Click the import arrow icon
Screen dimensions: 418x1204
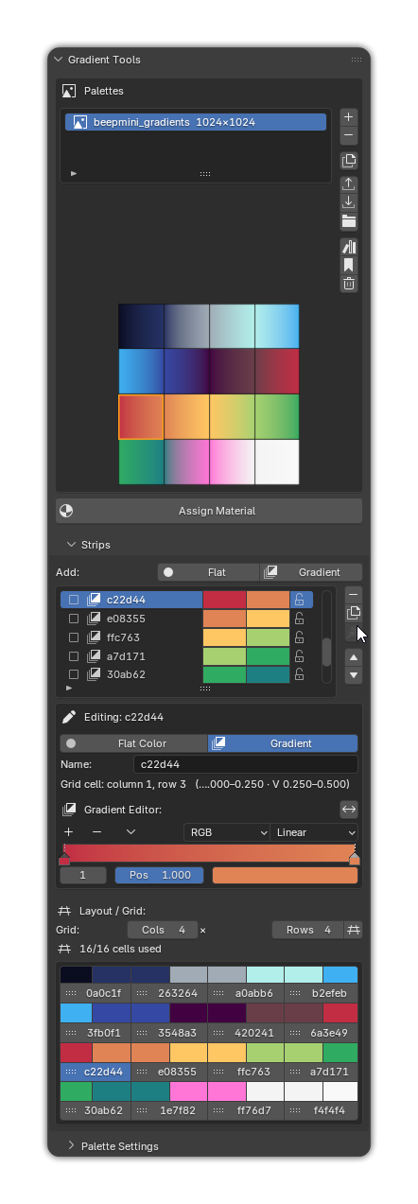coord(349,202)
